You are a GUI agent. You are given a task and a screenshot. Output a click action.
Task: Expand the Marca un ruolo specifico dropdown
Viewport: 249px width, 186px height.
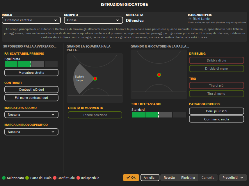31,132
